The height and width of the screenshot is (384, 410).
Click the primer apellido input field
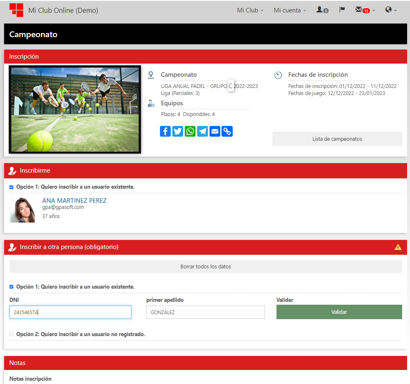(x=205, y=312)
